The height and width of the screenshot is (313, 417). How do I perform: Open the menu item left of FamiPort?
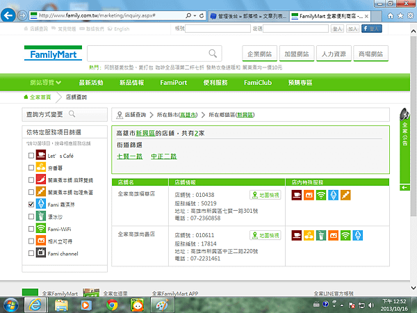(131, 83)
